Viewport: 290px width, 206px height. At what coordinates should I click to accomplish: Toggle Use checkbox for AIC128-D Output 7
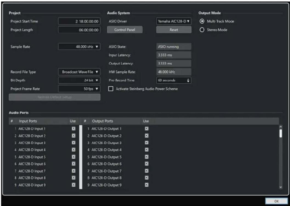pos(147,171)
